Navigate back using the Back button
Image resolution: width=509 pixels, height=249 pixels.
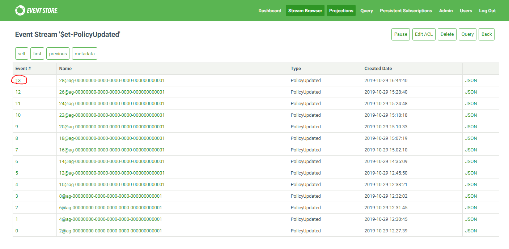pos(486,34)
